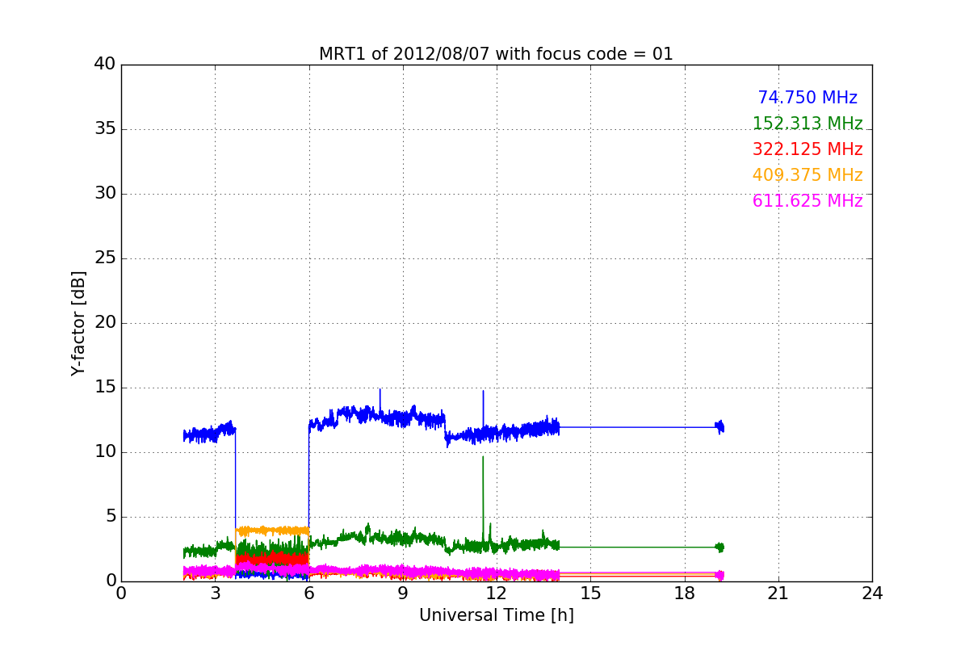Click the flat blue line between 14 and 19 h
969x646 pixels.
click(638, 427)
